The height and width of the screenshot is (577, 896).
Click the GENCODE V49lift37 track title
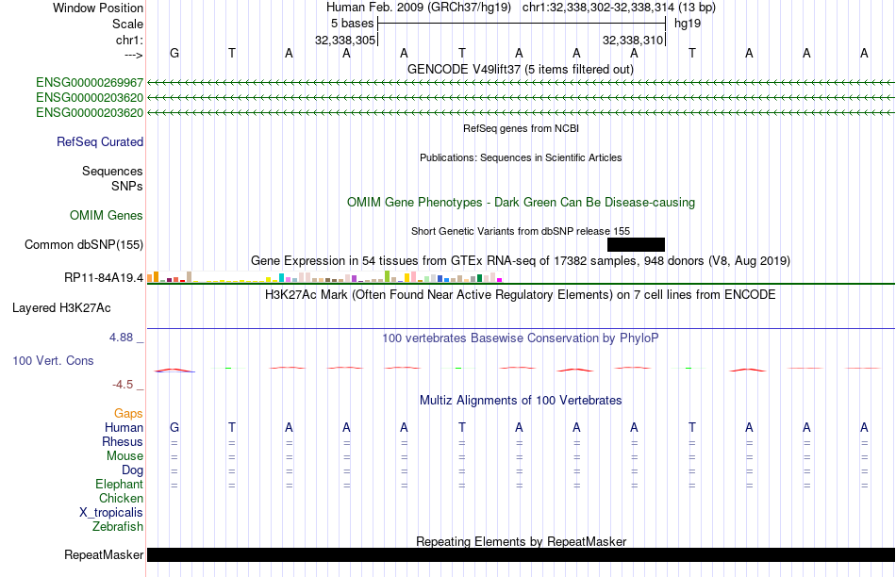click(x=521, y=69)
